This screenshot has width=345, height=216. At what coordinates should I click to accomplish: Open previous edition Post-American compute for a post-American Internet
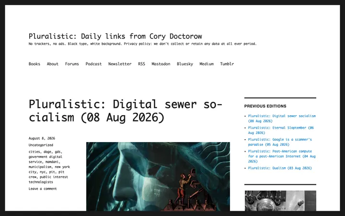282,156
